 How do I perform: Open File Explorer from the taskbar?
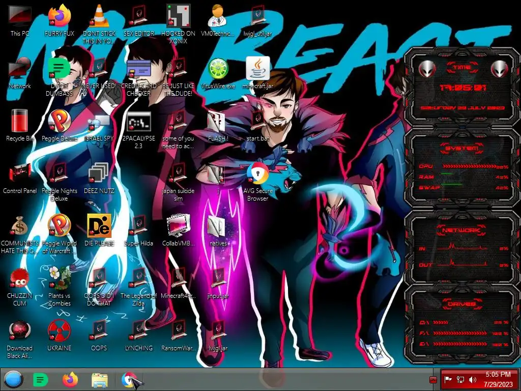(x=99, y=380)
